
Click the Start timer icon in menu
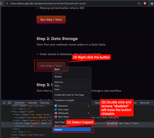(56, 117)
